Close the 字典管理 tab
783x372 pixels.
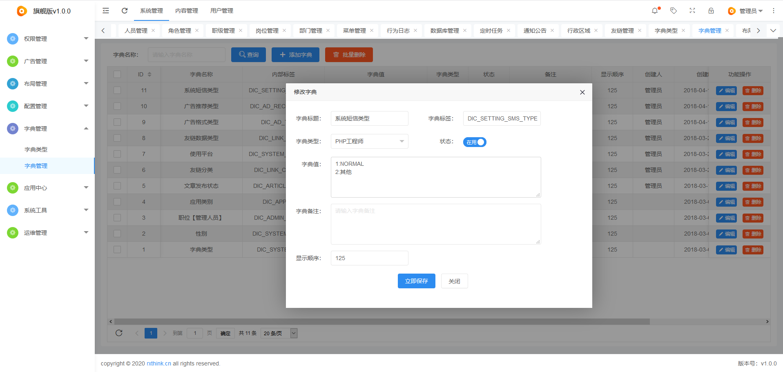tap(727, 31)
